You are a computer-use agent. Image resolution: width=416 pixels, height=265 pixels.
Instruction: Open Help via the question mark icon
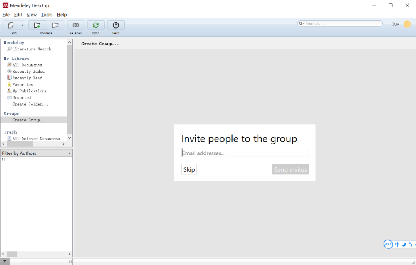coord(116,25)
